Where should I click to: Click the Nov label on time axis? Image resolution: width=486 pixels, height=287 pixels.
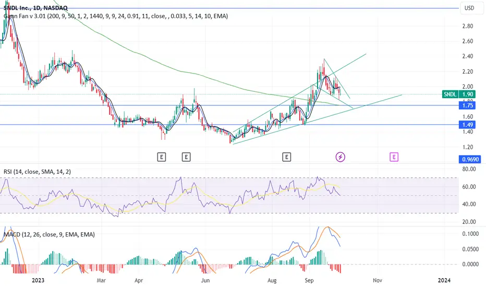377,281
